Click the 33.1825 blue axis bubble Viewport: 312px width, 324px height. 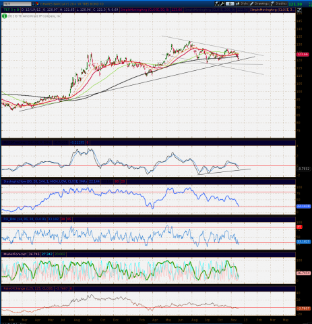(x=304, y=242)
